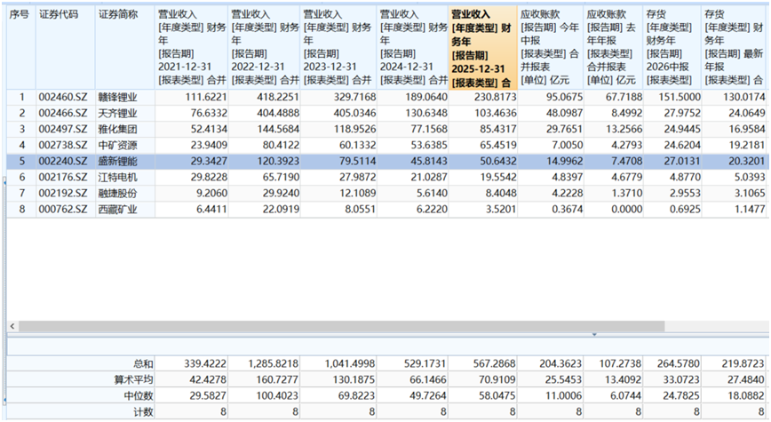771x422 pixels.
Task: Select value 65.4519 for 中矿资源
Action: tap(483, 145)
